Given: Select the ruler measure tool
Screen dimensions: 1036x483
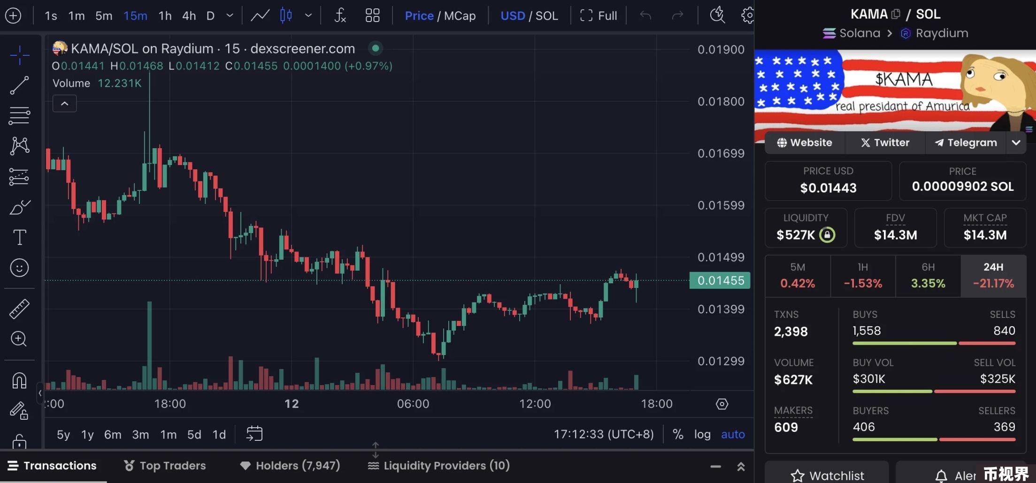Looking at the screenshot, I should (19, 309).
